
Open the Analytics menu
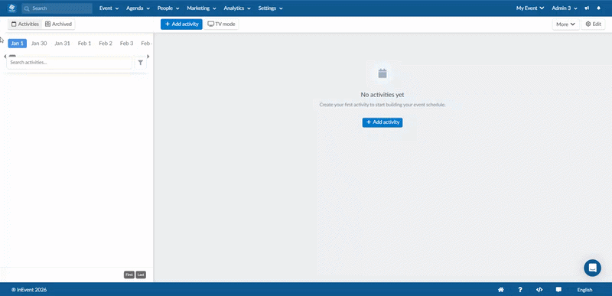pos(237,8)
